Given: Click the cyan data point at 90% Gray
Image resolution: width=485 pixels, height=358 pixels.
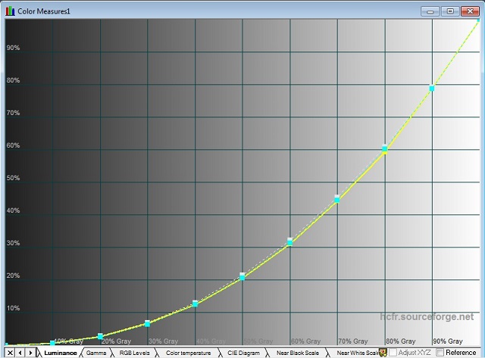Looking at the screenshot, I should pyautogui.click(x=431, y=89).
